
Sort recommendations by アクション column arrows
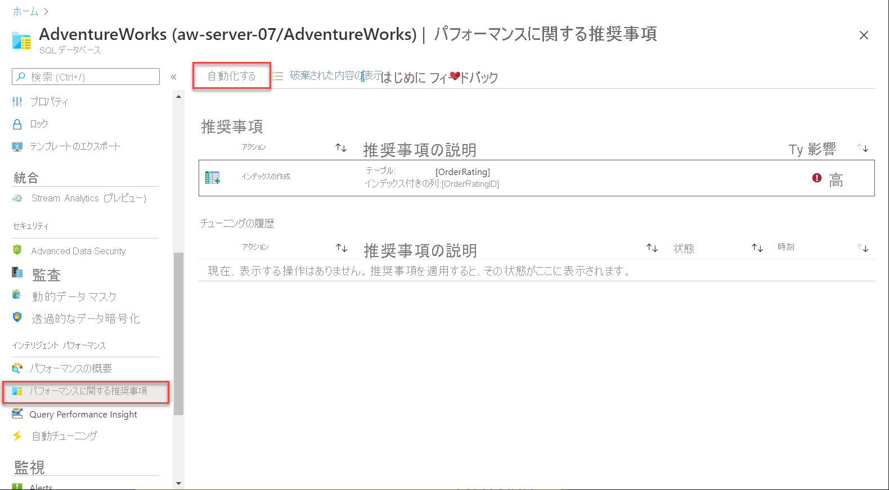(341, 147)
